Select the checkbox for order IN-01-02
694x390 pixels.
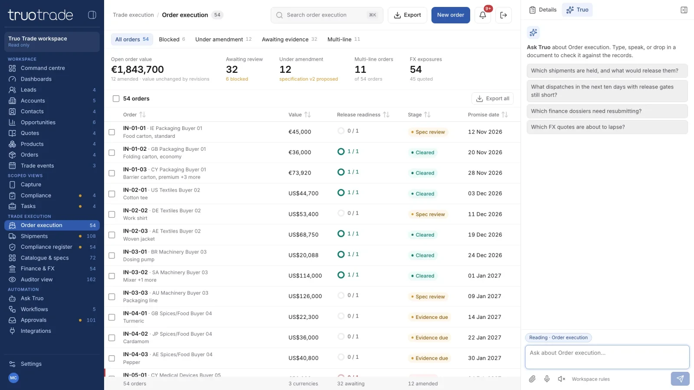[111, 153]
